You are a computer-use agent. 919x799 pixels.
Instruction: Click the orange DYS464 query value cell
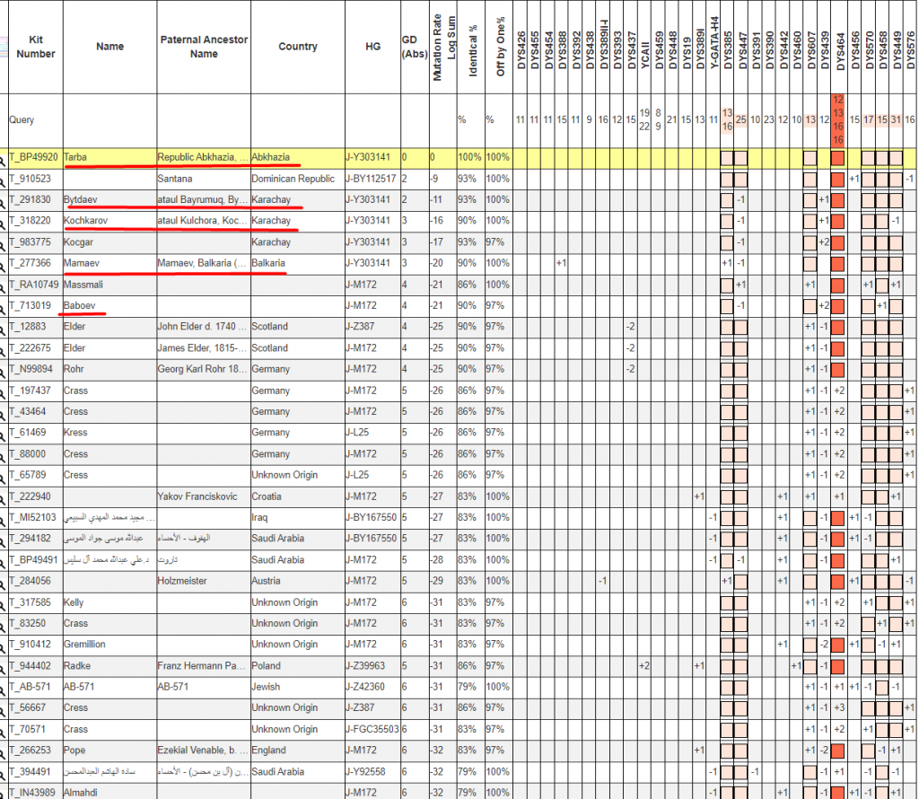[837, 119]
